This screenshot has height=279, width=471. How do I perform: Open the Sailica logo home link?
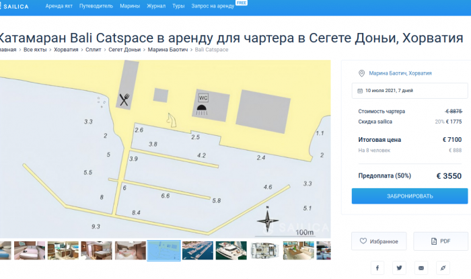coord(14,6)
